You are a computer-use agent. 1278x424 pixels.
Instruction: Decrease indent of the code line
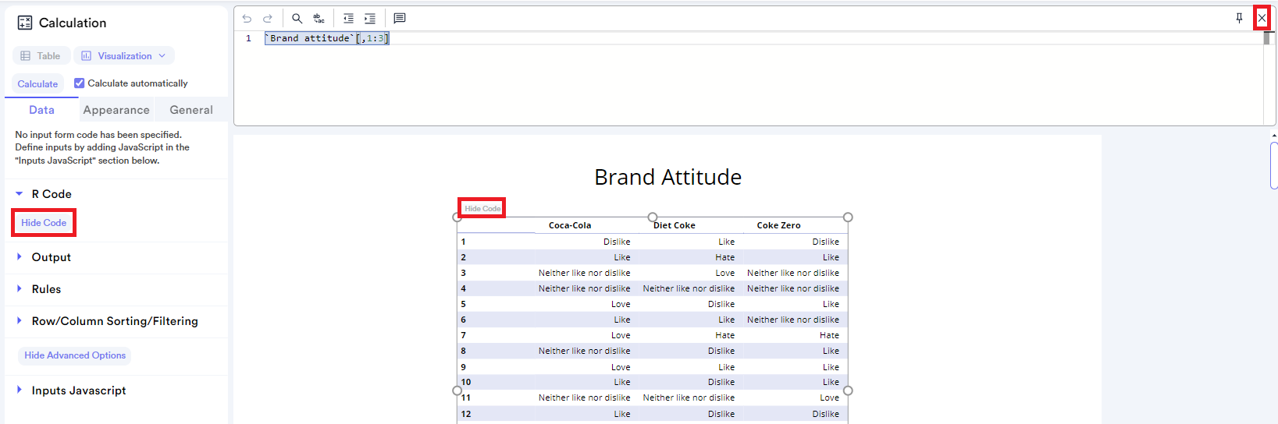348,18
